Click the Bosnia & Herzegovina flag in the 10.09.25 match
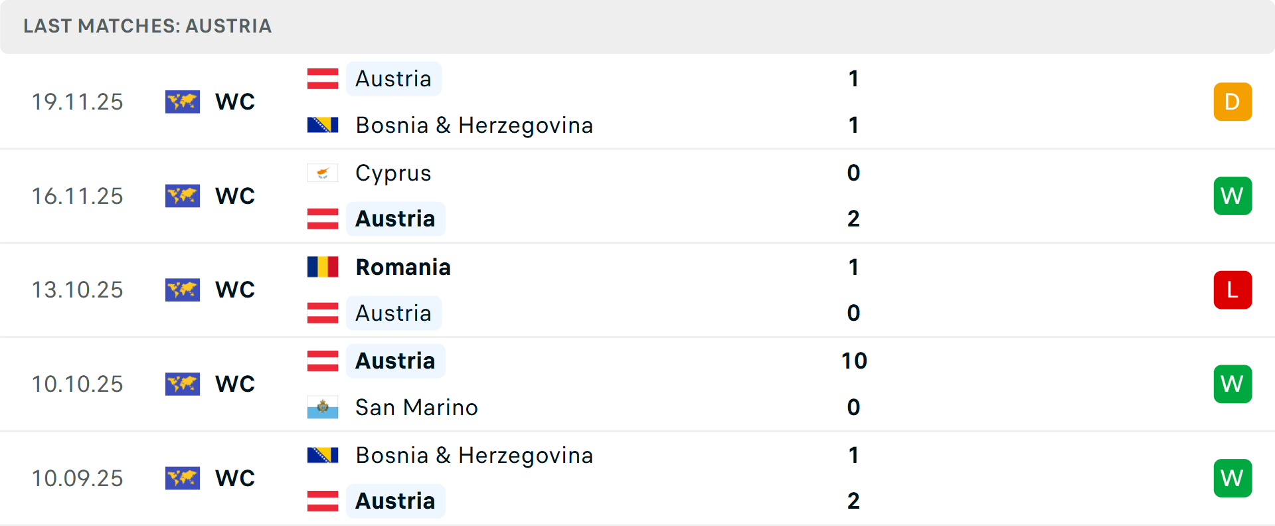This screenshot has height=526, width=1275. point(323,455)
